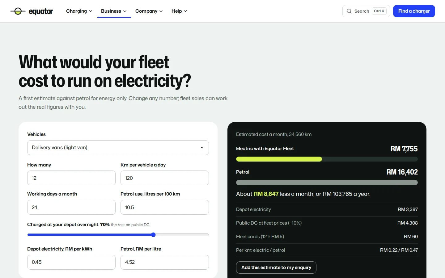
Task: Click the Help menu chevron arrow
Action: [x=185, y=11]
